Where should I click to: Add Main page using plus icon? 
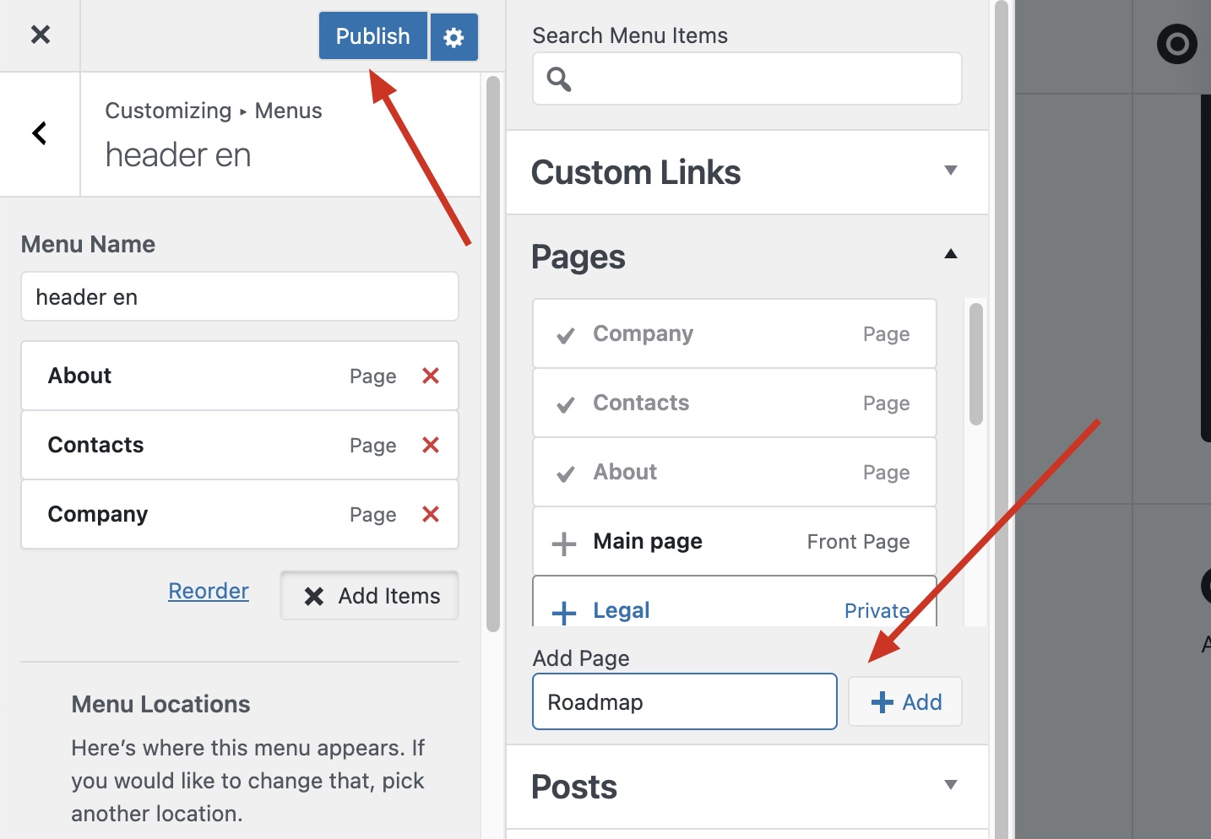[x=563, y=543]
